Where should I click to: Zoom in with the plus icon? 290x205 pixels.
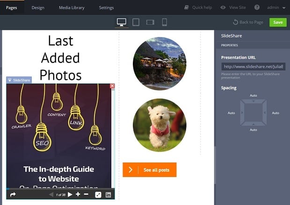[78, 195]
